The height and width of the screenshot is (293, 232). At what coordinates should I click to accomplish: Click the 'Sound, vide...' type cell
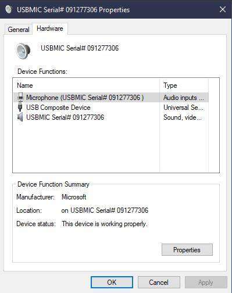coord(183,117)
